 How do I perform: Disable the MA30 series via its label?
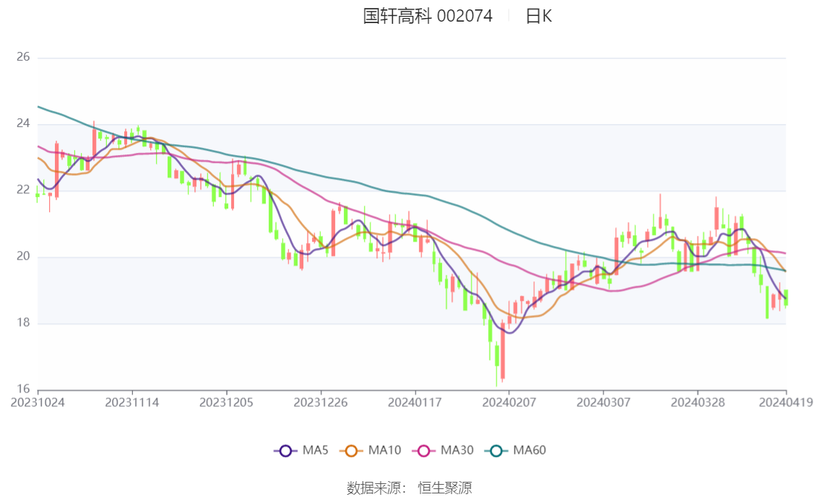457,451
